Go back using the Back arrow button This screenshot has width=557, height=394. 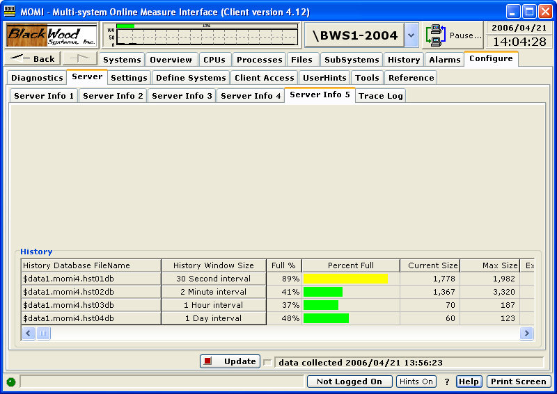pyautogui.click(x=33, y=59)
